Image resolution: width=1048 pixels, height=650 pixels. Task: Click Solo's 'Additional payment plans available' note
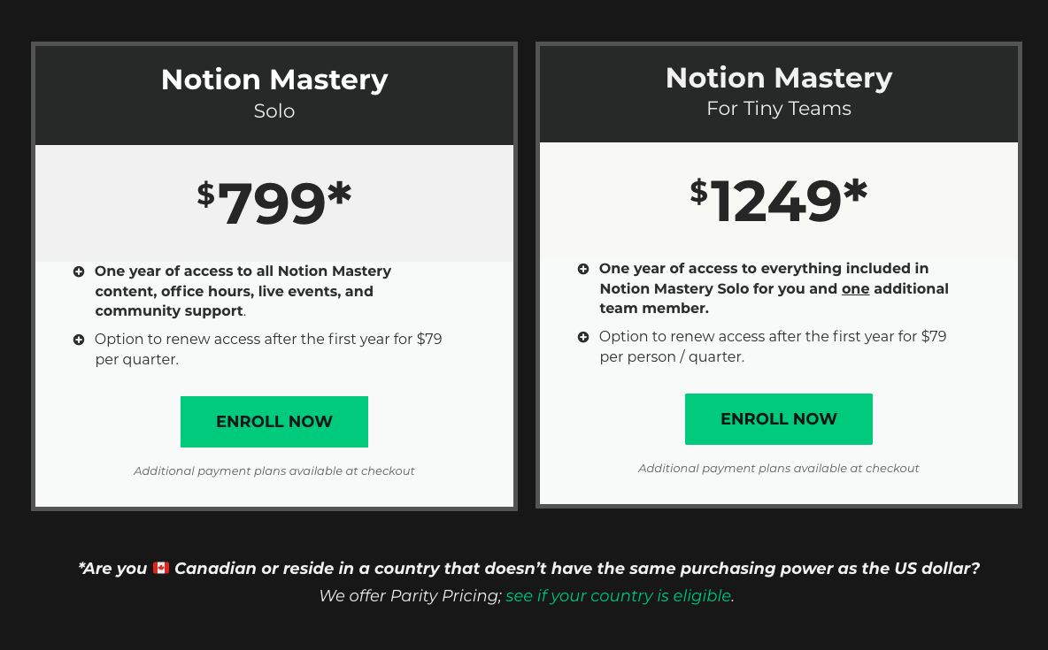click(x=274, y=471)
